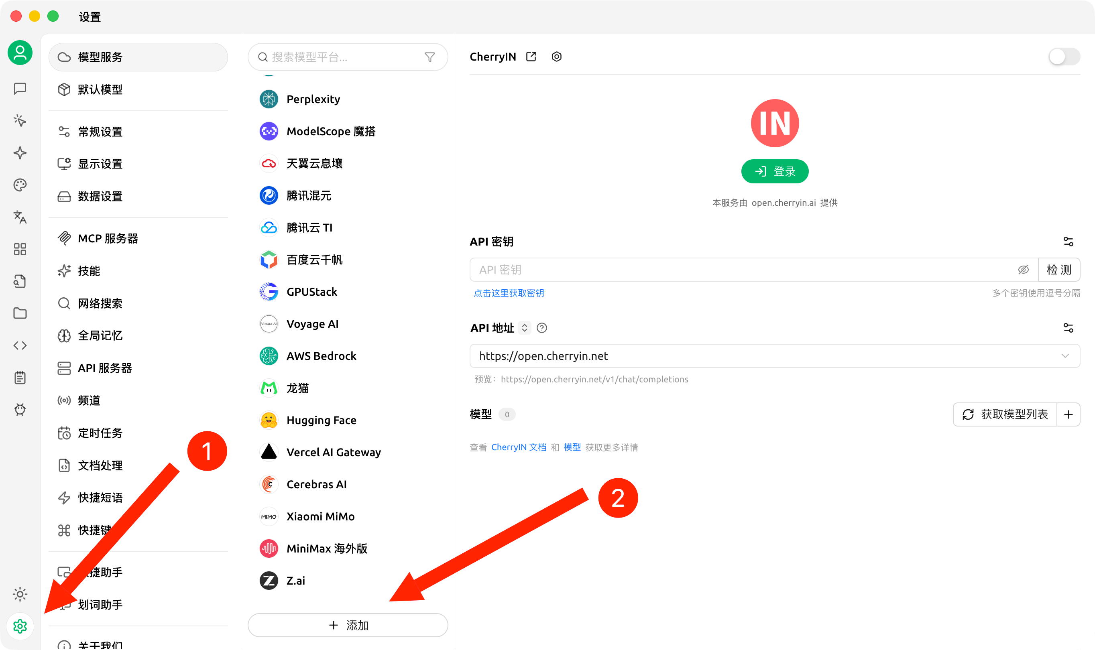
Task: Open 快捷短语 settings section
Action: 138,498
